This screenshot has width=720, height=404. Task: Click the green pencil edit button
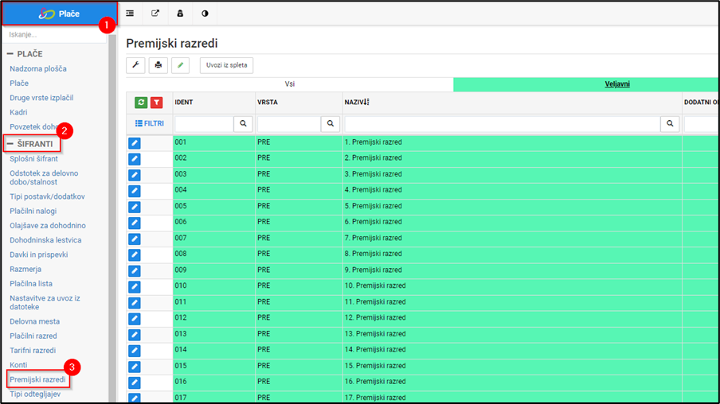[x=181, y=65]
